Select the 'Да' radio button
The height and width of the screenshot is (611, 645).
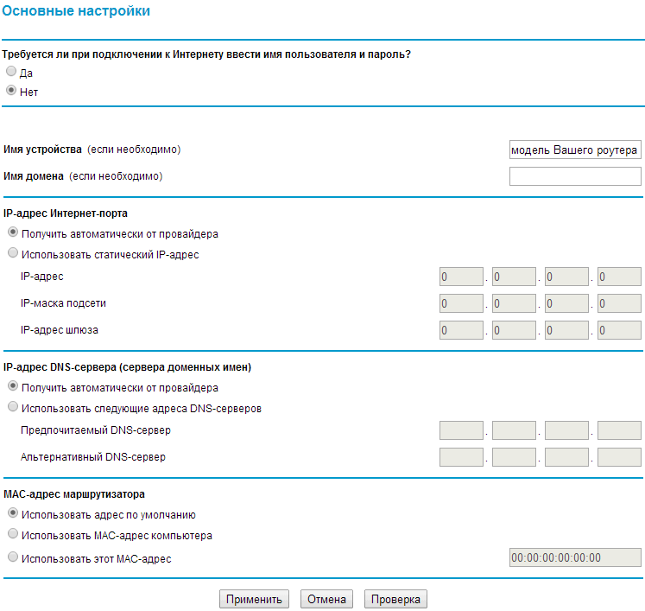(x=11, y=71)
